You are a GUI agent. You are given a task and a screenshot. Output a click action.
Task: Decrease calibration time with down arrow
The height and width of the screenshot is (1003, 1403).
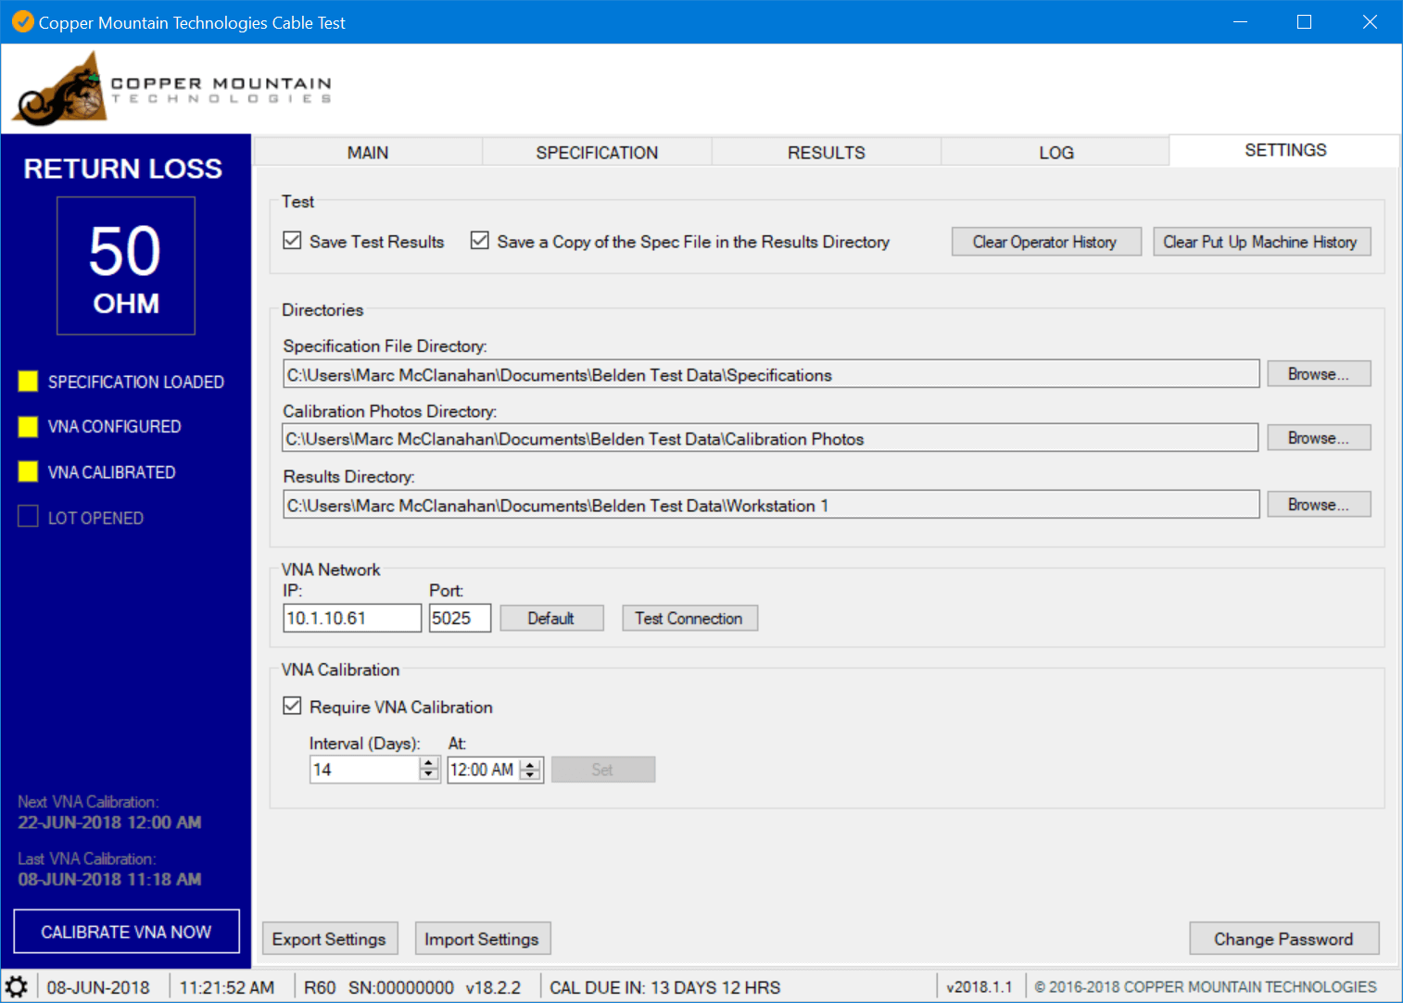point(530,775)
